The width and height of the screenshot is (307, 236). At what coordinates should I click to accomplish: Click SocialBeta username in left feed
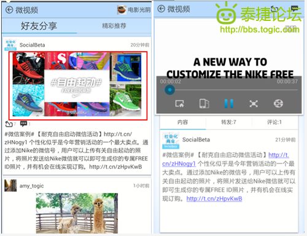(32, 45)
